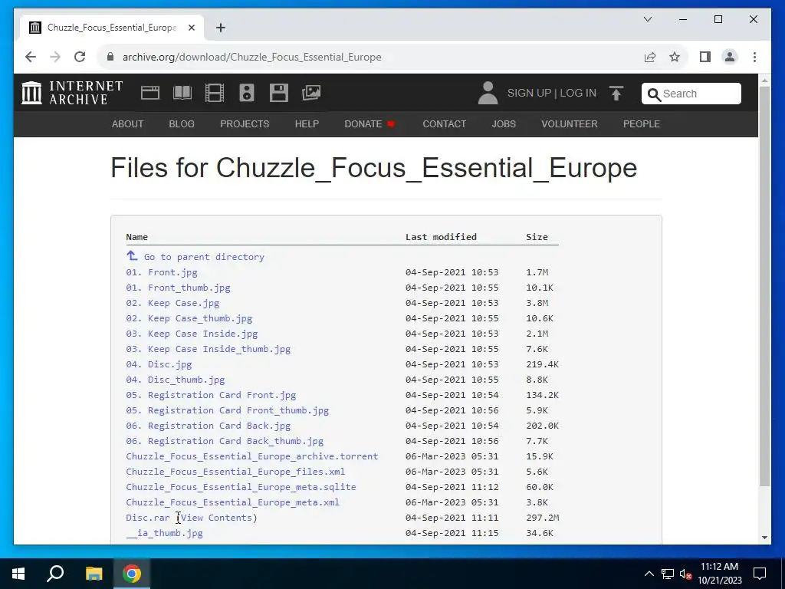The height and width of the screenshot is (589, 785).
Task: Click the SIGN UP link
Action: click(x=529, y=93)
